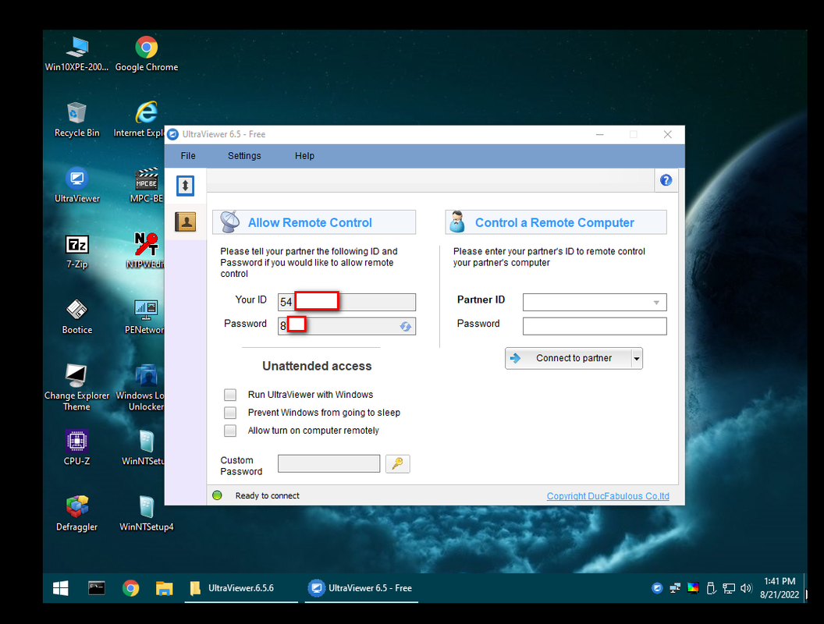Click UltraViewer logo in window title bar

pos(173,134)
